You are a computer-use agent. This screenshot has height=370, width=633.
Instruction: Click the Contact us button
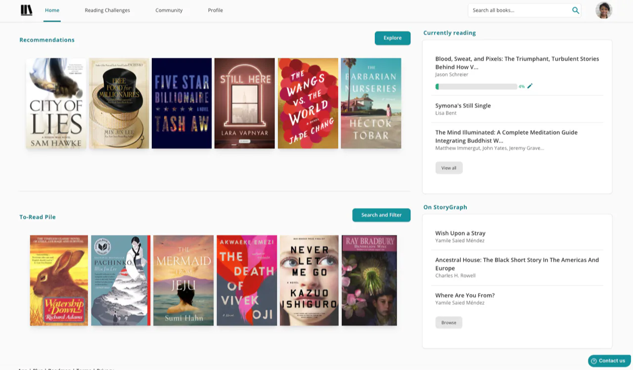(609, 361)
